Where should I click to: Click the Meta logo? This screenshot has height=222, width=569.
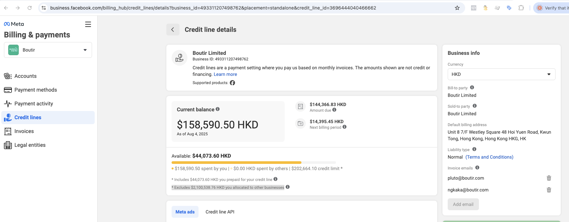[14, 24]
